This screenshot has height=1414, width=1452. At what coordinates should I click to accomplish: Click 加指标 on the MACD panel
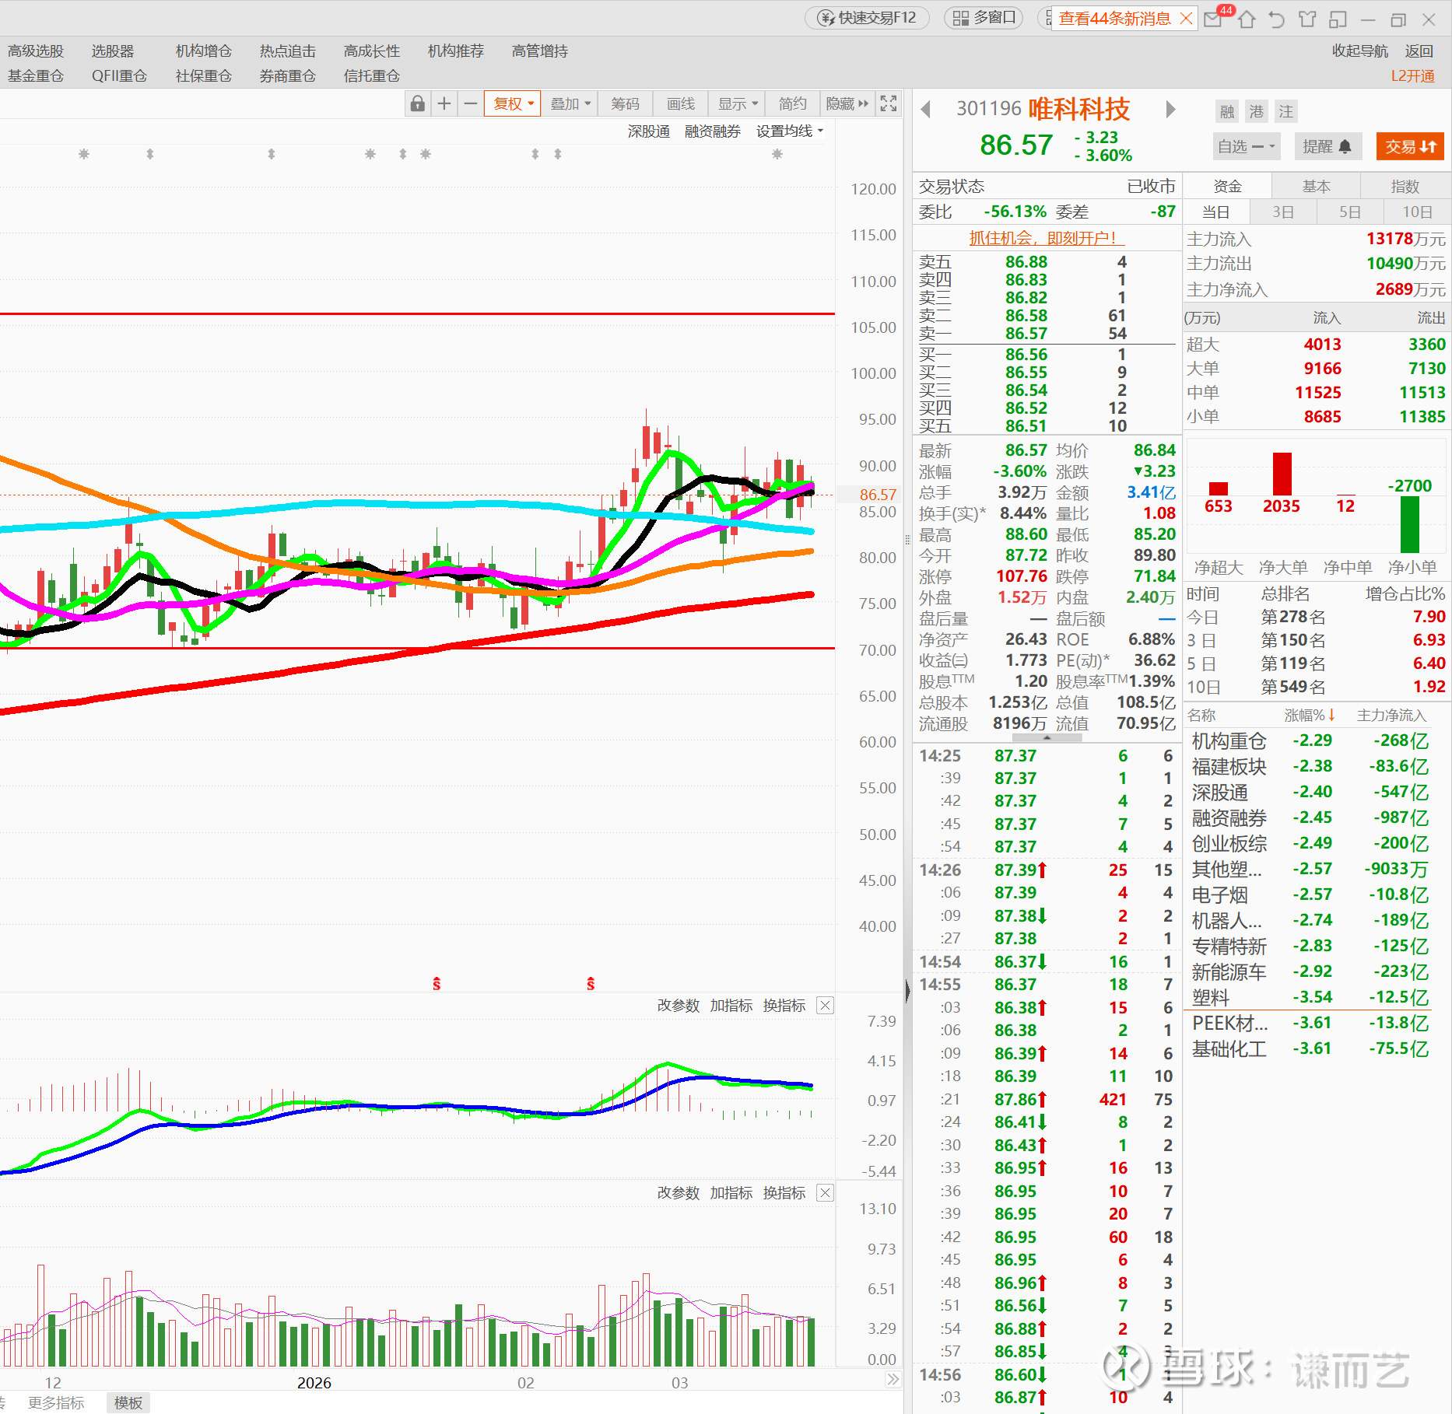[731, 1006]
